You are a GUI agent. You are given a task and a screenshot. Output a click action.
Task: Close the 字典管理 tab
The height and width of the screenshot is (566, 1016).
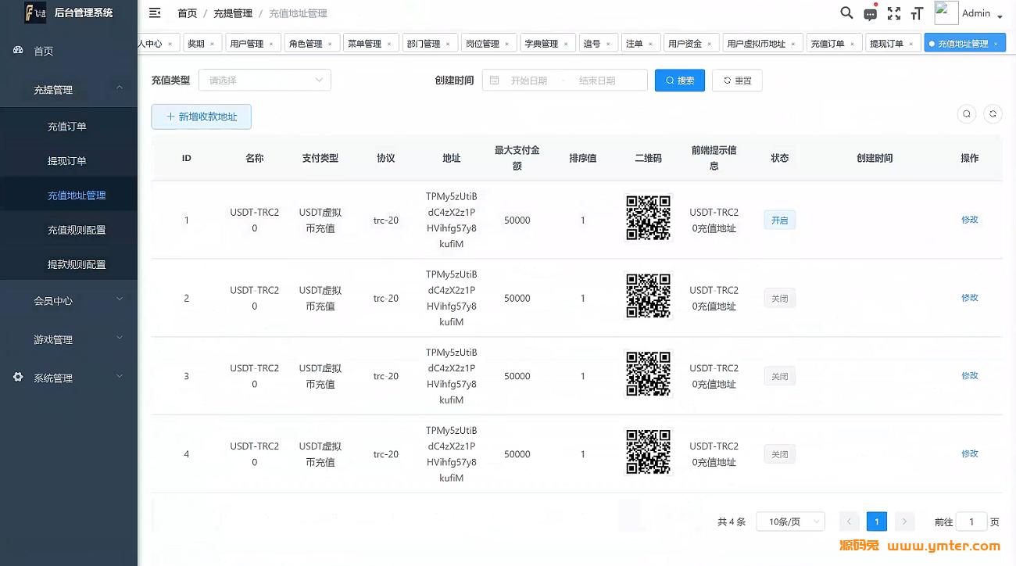click(566, 44)
